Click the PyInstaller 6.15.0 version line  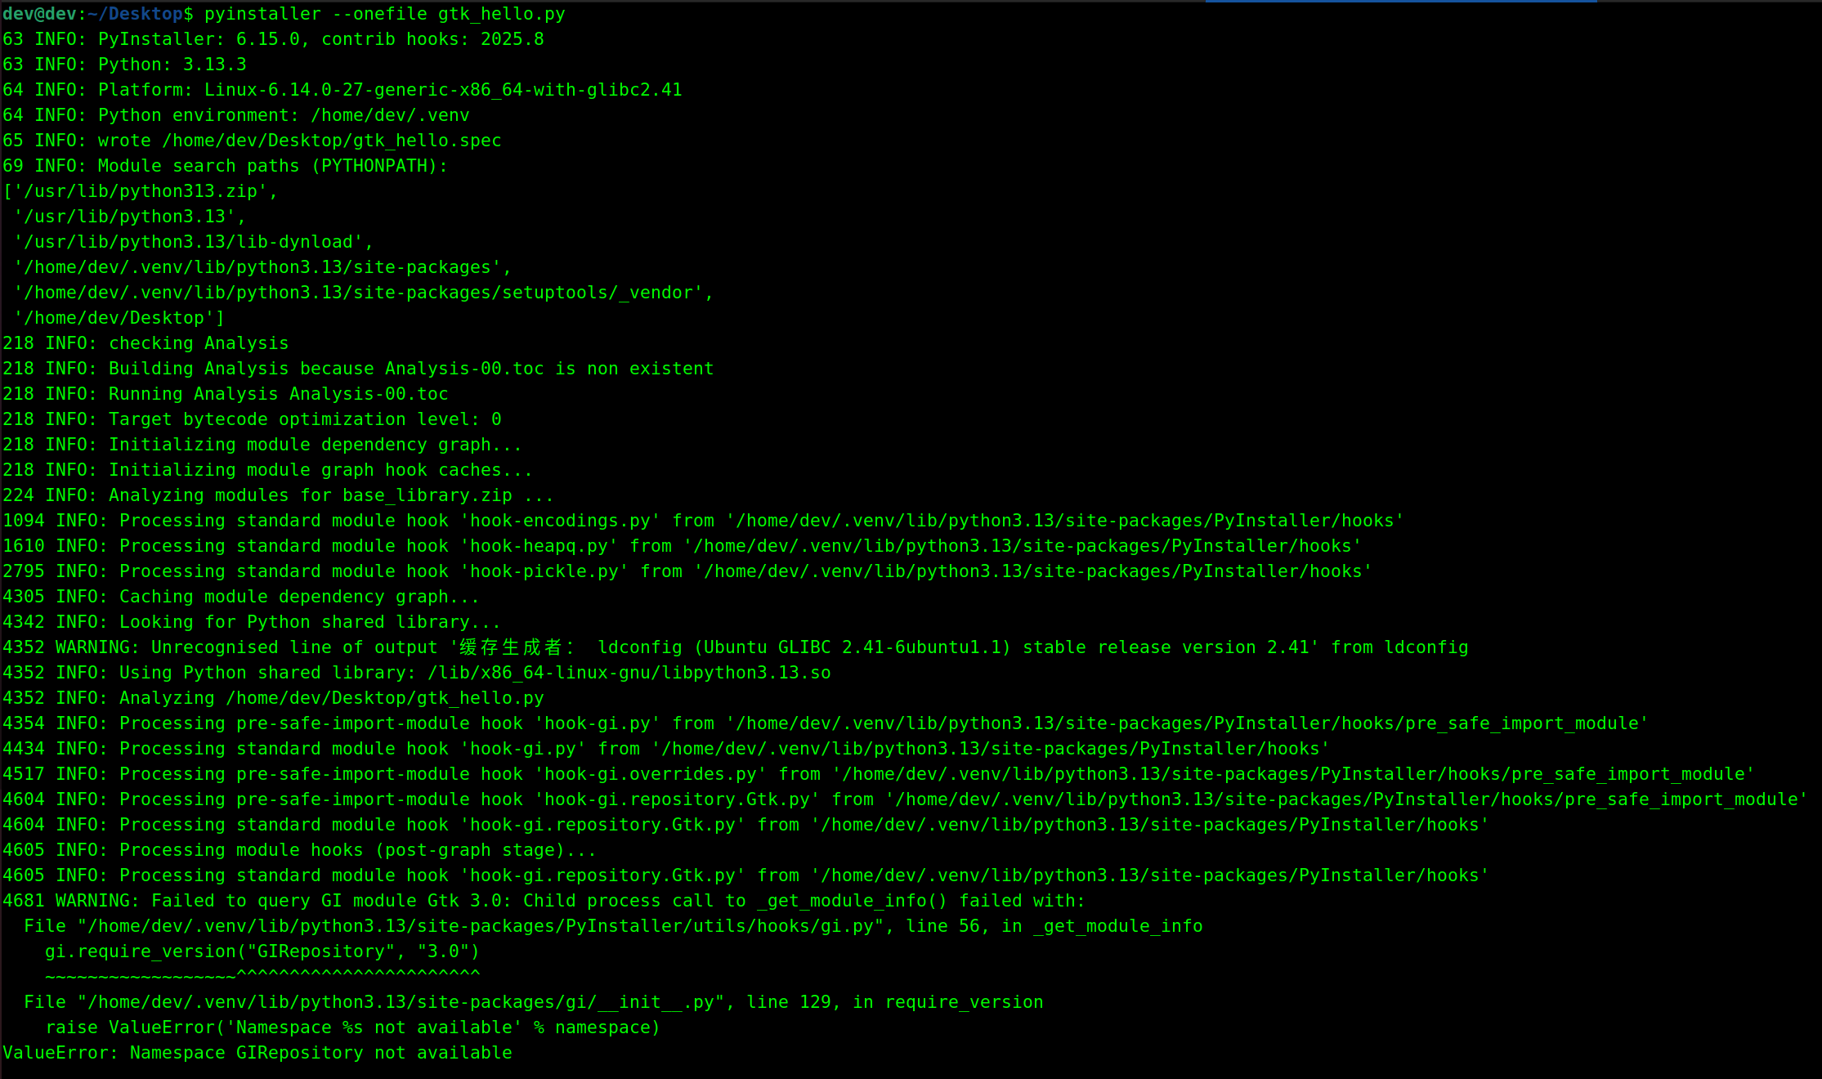pos(273,39)
